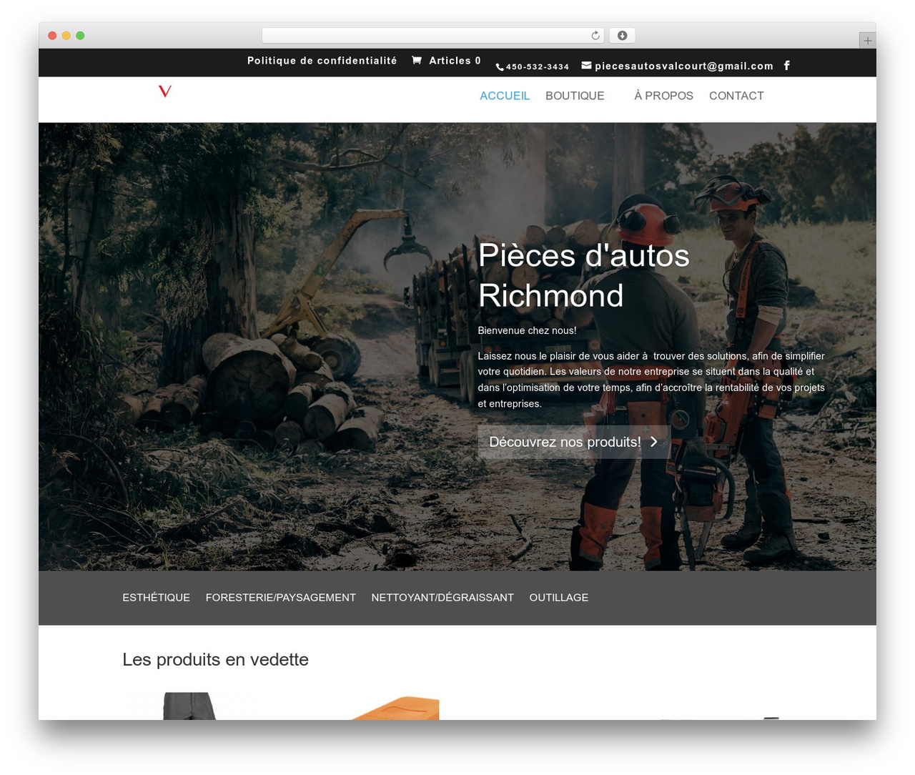
Task: Open the CONTACT page
Action: [x=736, y=96]
